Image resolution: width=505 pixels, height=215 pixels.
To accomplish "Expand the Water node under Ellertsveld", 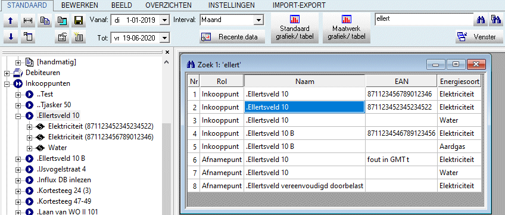I will coord(30,148).
